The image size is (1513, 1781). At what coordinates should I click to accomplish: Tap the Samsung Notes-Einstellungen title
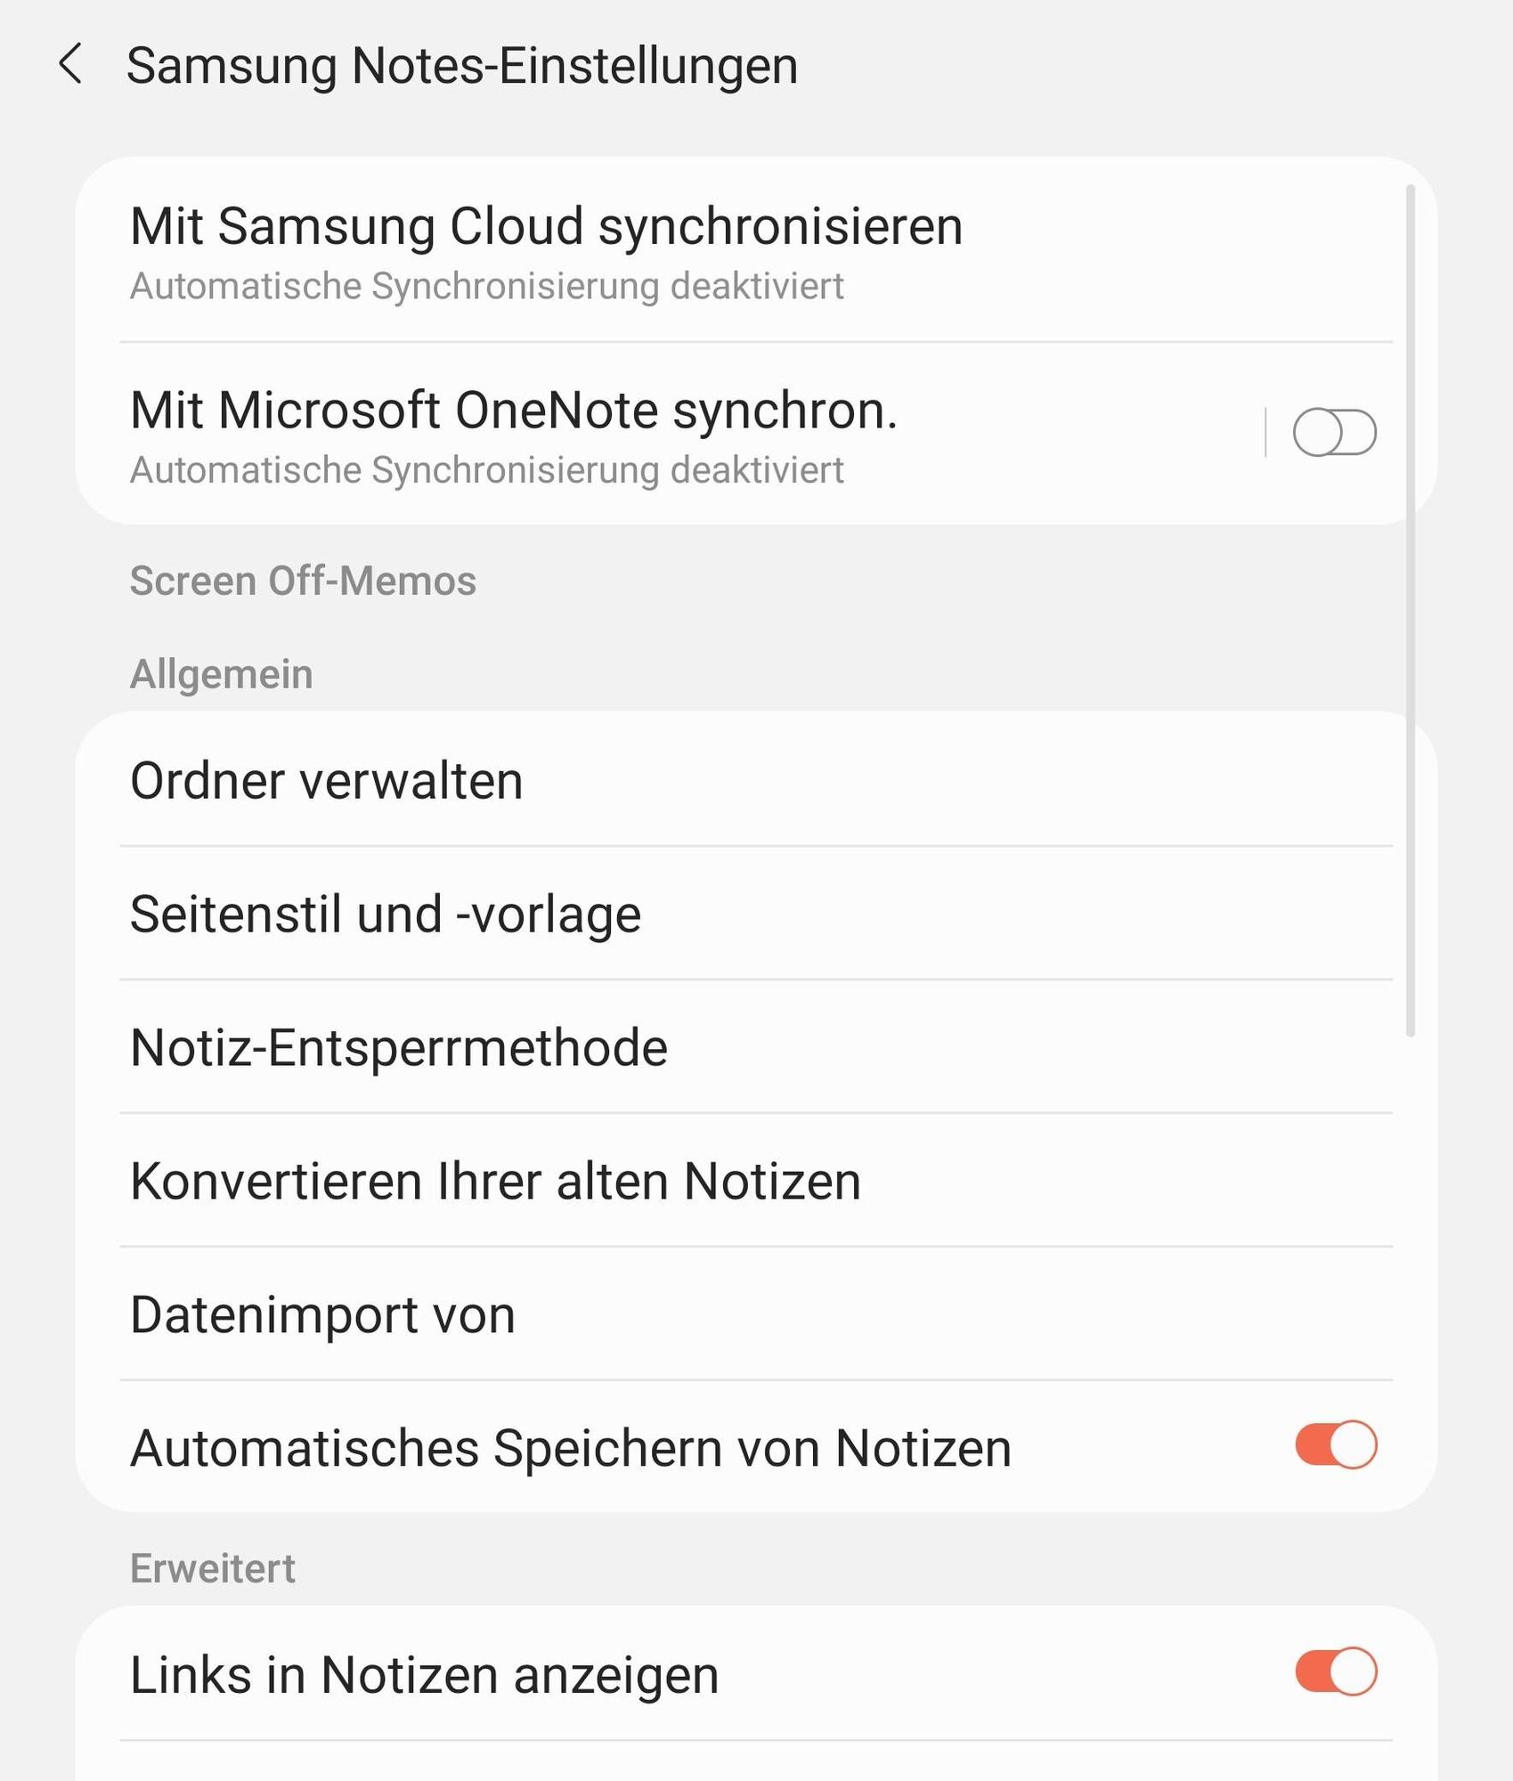[x=462, y=66]
